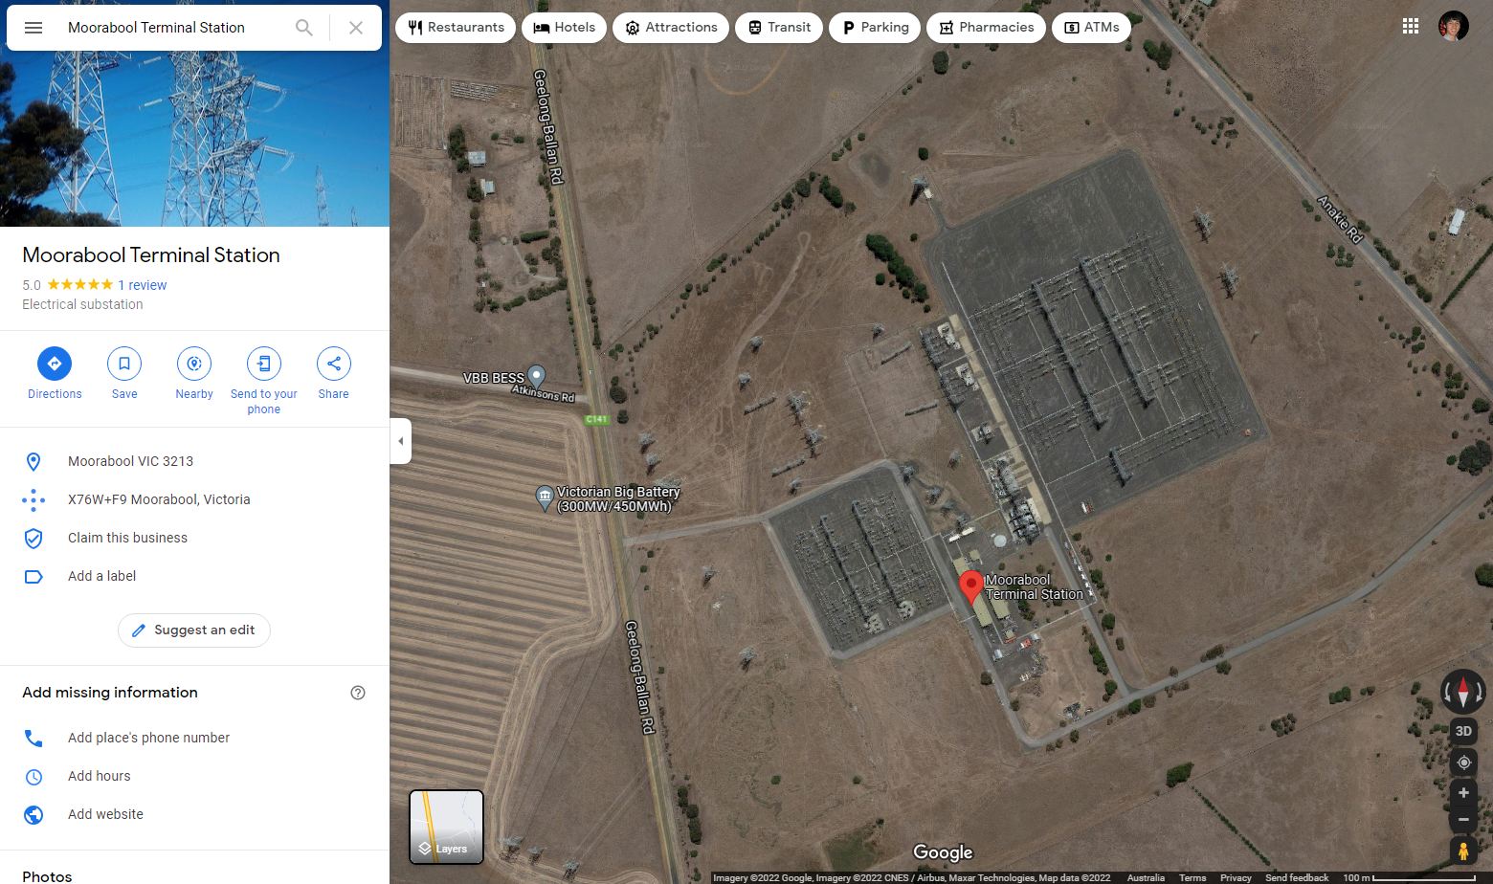This screenshot has height=884, width=1493.
Task: Open Layers map type switcher
Action: [x=446, y=827]
